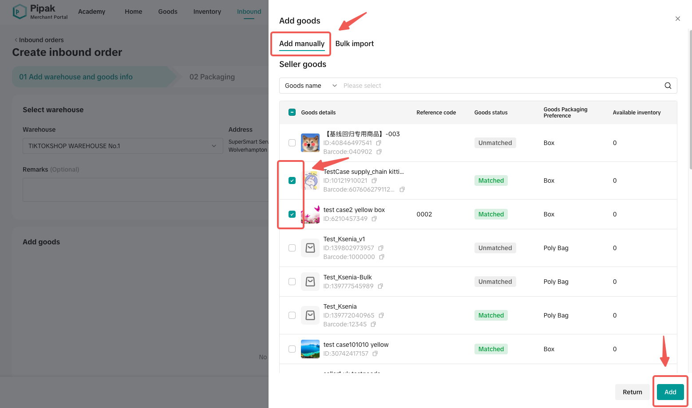Open the Inventory menu item
The width and height of the screenshot is (692, 408).
(207, 12)
